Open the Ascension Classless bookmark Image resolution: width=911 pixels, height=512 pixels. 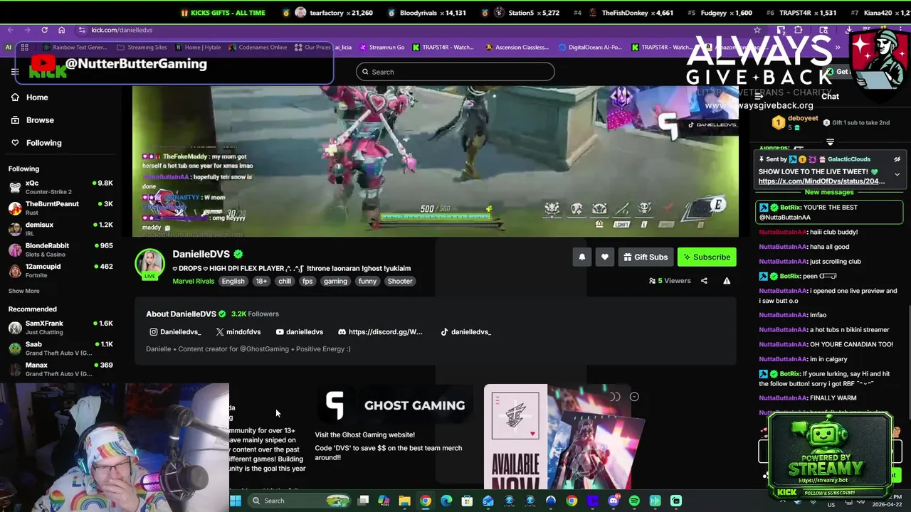click(x=517, y=48)
